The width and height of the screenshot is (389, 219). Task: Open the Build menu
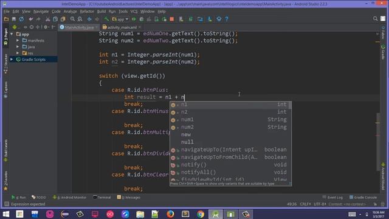coord(102,12)
